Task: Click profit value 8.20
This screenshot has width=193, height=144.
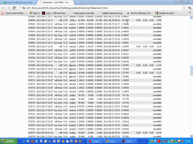Action: (159, 46)
